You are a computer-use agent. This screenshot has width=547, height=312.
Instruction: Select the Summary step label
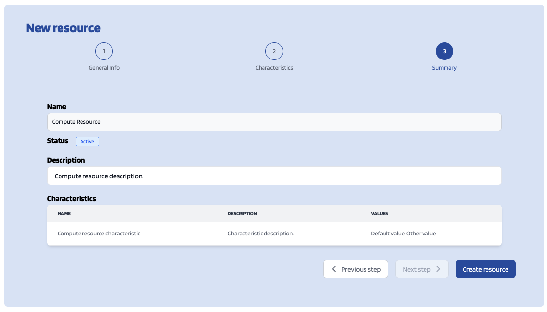(444, 68)
